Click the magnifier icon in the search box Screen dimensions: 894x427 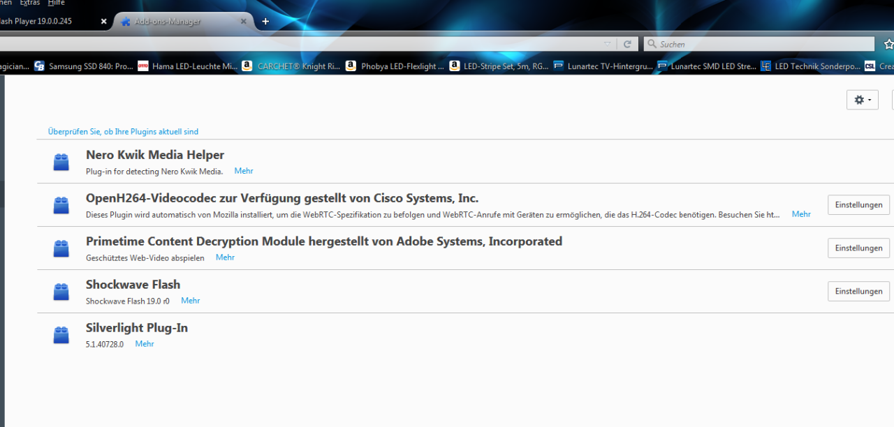pyautogui.click(x=652, y=44)
